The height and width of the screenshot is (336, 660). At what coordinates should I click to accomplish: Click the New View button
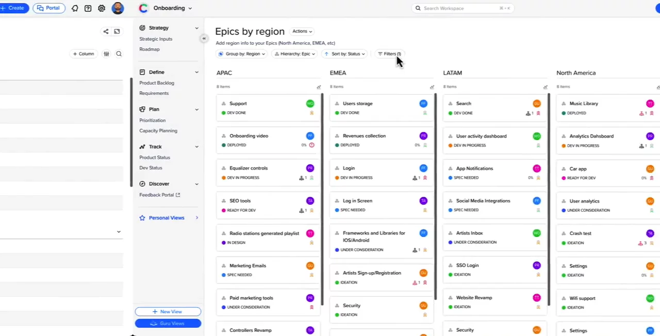click(x=168, y=312)
